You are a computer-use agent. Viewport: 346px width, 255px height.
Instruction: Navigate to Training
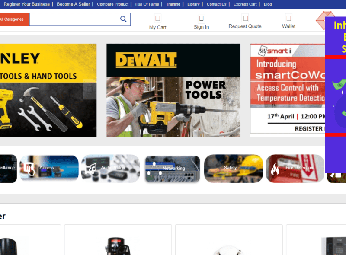pyautogui.click(x=173, y=4)
